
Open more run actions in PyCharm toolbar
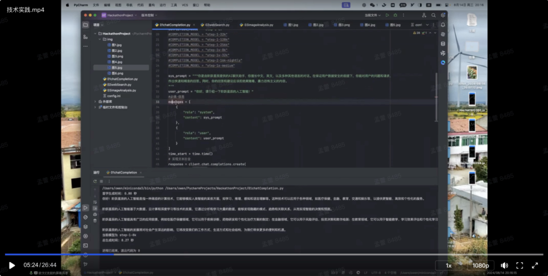[x=403, y=15]
